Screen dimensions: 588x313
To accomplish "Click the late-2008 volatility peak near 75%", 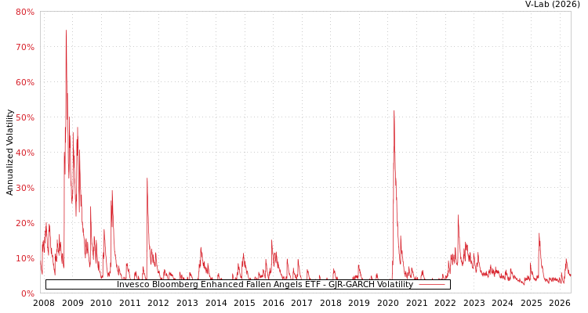I will tap(66, 31).
